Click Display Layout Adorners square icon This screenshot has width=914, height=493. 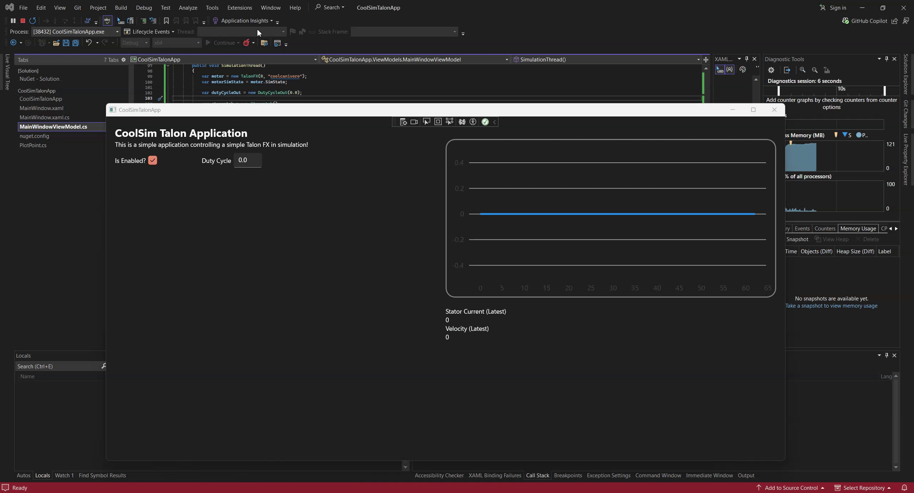pyautogui.click(x=438, y=121)
